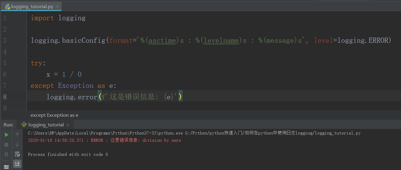Click the 'except Exception as e' breadcrumb
Screen dimensions: 401x170
click(54, 115)
